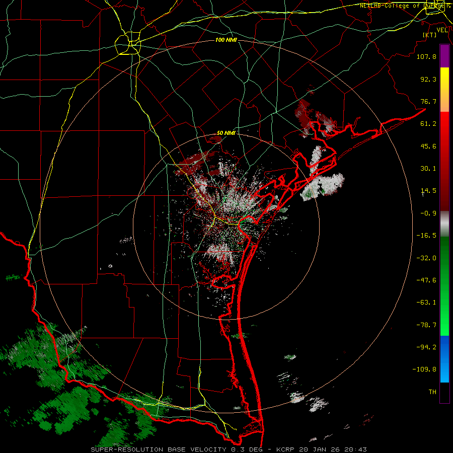Click the NEXLAB-College of DuPage label

405,6
